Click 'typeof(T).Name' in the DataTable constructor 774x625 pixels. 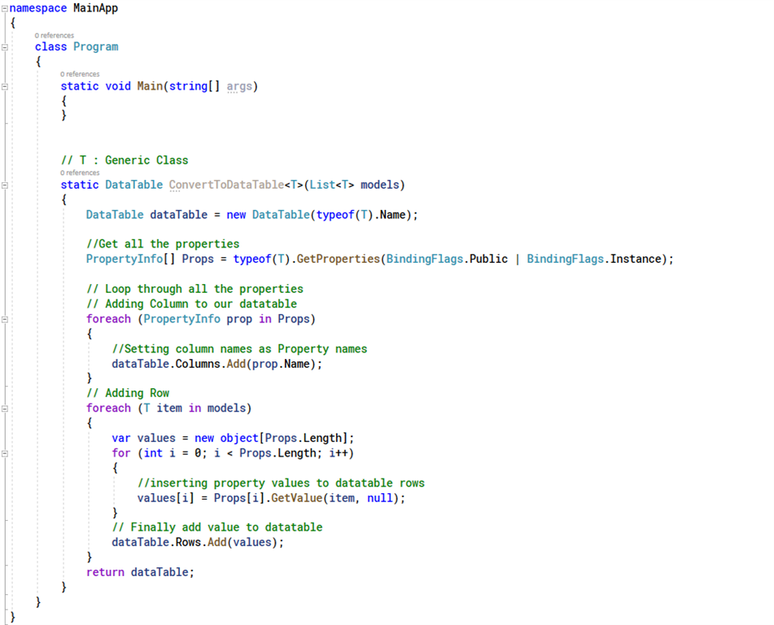click(x=361, y=215)
